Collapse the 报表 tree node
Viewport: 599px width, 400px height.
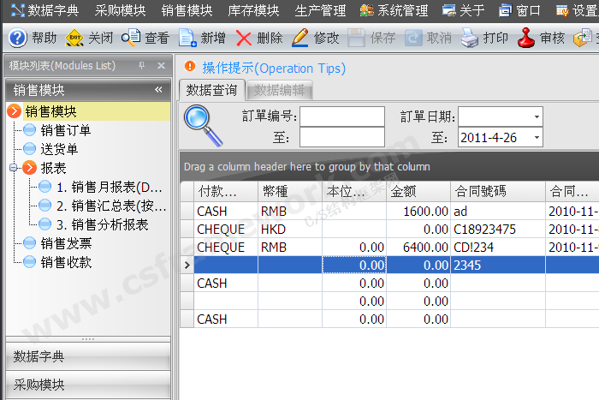pos(15,168)
